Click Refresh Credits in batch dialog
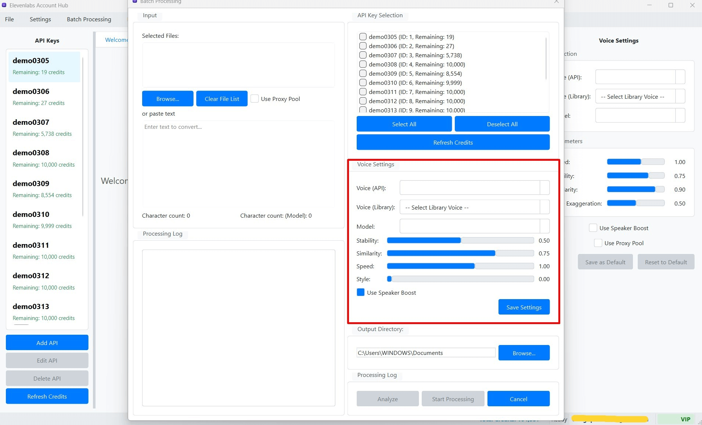Image resolution: width=702 pixels, height=425 pixels. 453,142
